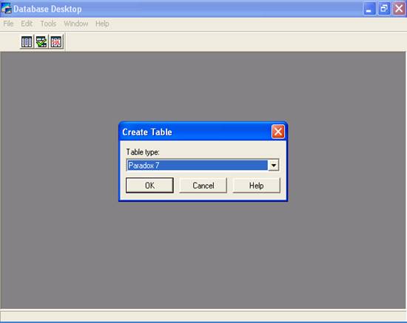The height and width of the screenshot is (323, 407).
Task: Open the Window menu
Action: pos(75,24)
